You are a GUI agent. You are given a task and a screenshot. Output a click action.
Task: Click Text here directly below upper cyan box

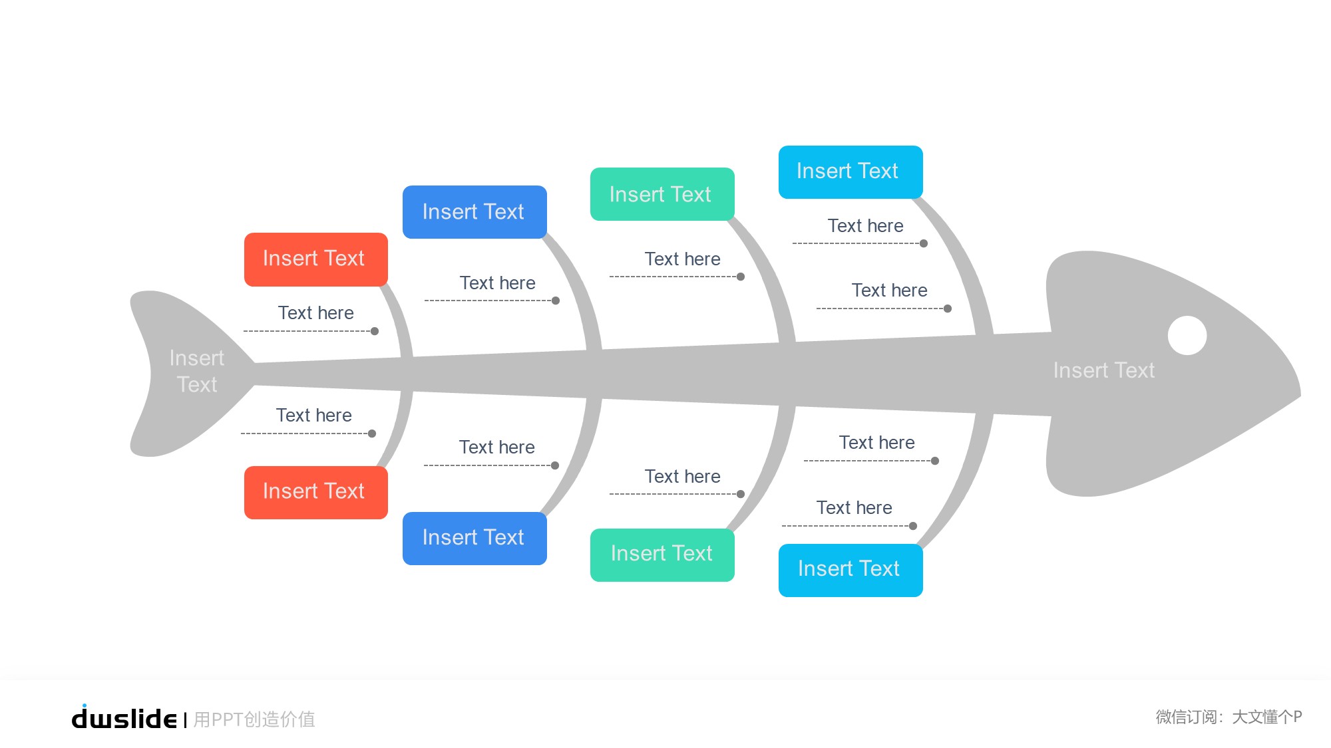tap(865, 226)
